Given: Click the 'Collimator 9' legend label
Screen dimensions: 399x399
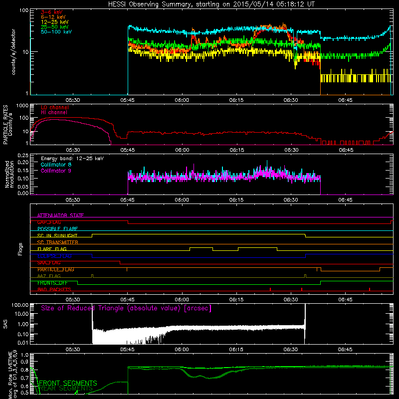Looking at the screenshot, I should pos(56,171).
